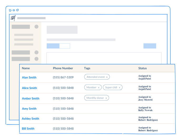Select Amber Smith's phone number cell

click(63, 98)
